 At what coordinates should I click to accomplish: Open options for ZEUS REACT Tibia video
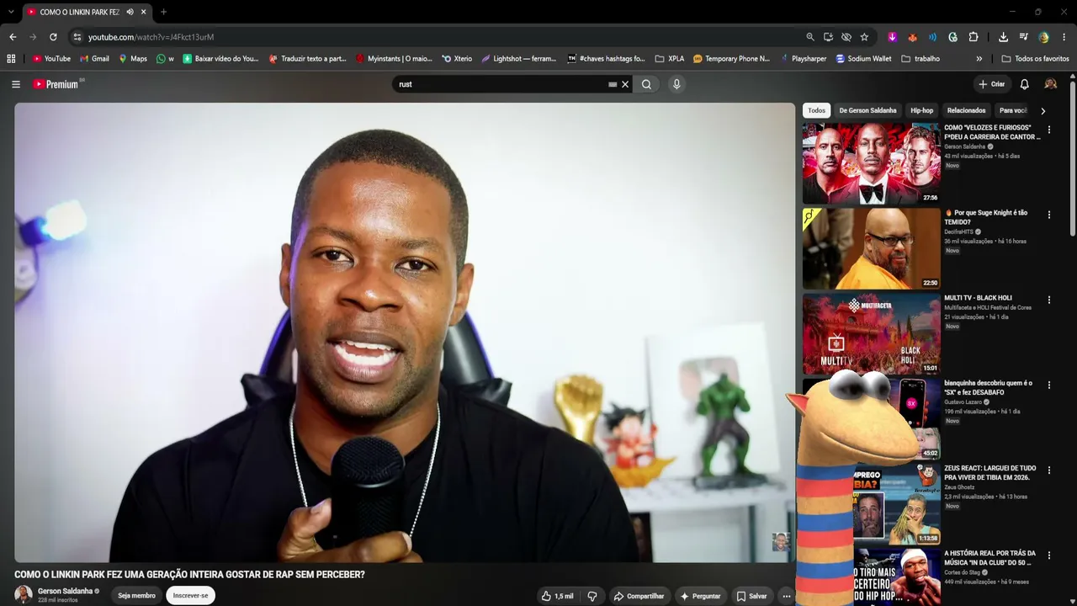point(1048,470)
